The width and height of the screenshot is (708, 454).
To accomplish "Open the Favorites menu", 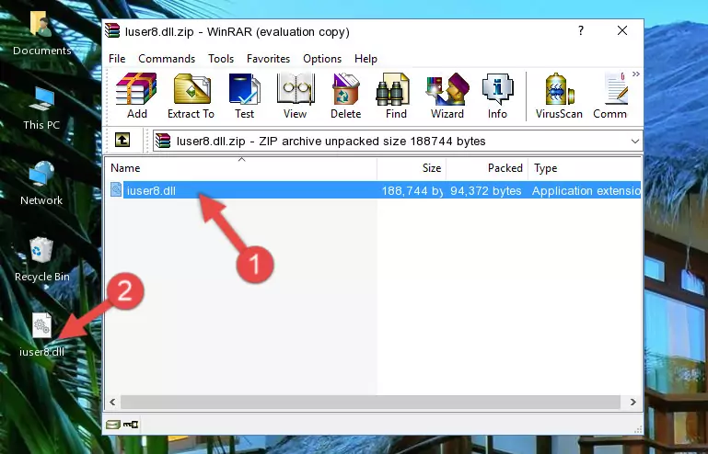I will tap(268, 59).
